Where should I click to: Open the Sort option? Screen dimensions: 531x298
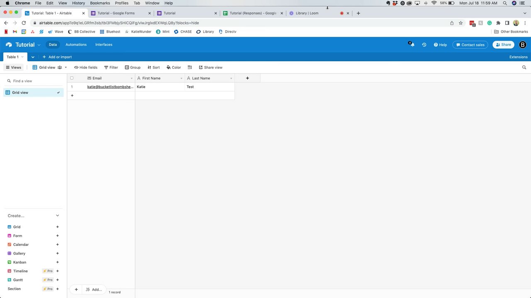point(153,67)
